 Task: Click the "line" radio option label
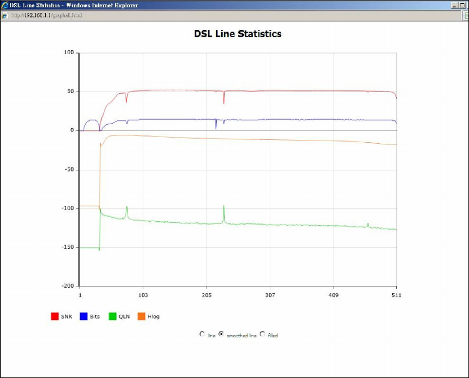pyautogui.click(x=212, y=336)
